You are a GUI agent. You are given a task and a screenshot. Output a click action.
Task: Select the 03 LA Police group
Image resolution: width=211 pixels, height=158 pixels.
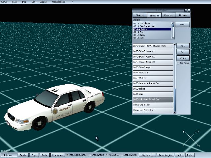pyautogui.click(x=152, y=29)
